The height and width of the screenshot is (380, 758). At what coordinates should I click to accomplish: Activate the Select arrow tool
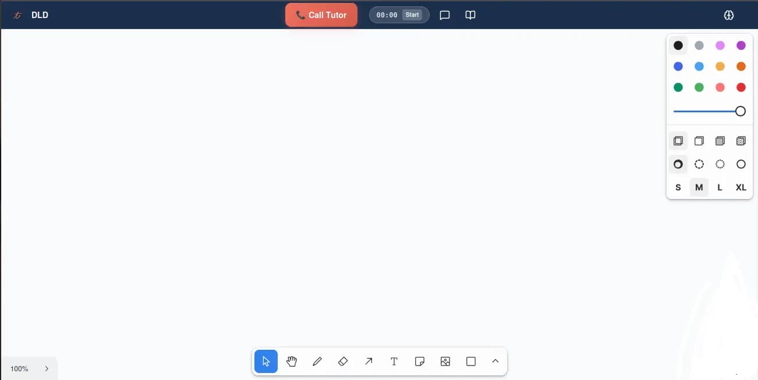[266, 361]
